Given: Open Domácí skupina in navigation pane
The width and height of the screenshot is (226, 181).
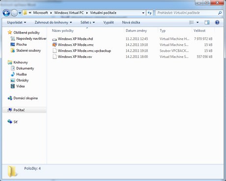Looking at the screenshot, I should click(26, 98).
